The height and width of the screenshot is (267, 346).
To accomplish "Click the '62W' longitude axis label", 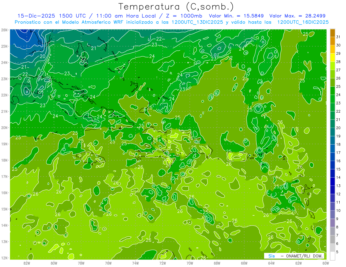I will tap(299, 263).
